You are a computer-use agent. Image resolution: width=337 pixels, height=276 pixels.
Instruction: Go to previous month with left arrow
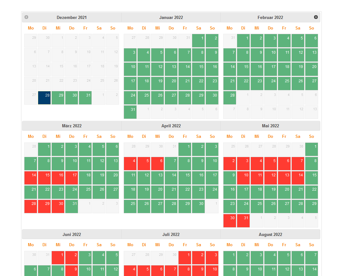point(26,17)
